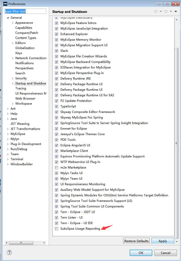Viewport: 181px width, 261px height.
Task: Click the Help question mark icon
Action: [9, 252]
